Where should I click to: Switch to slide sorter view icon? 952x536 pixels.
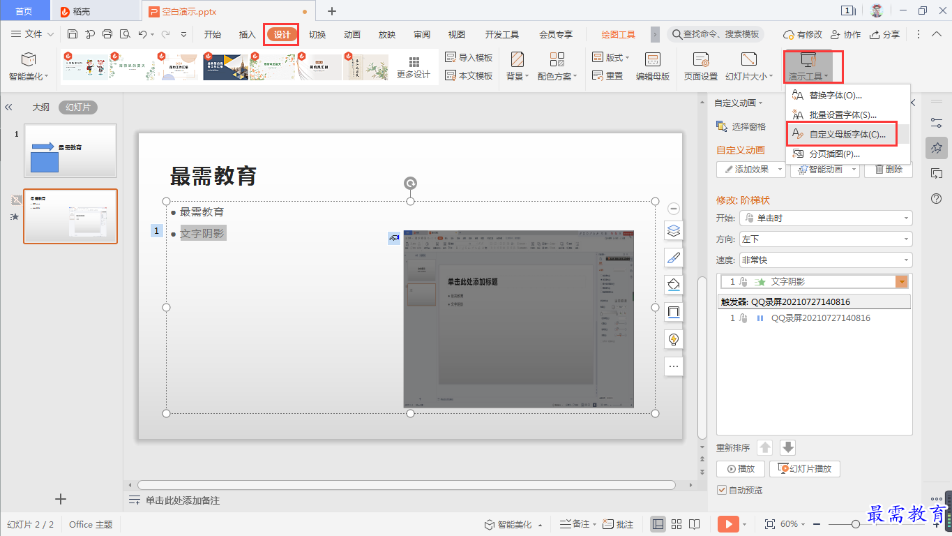pyautogui.click(x=677, y=524)
